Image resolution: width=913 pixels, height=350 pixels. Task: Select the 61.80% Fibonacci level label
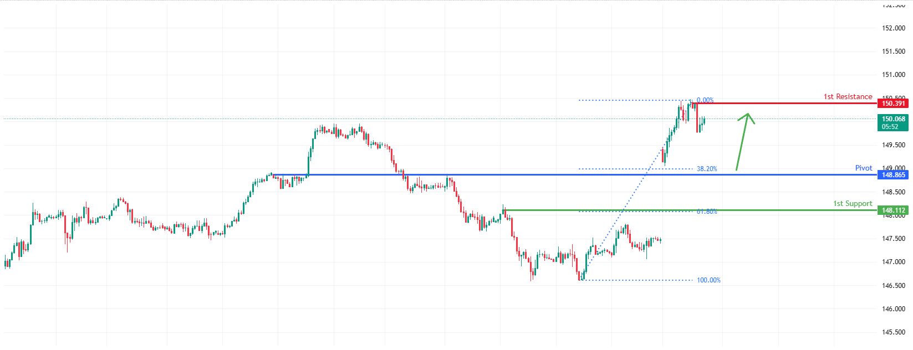[x=707, y=212]
